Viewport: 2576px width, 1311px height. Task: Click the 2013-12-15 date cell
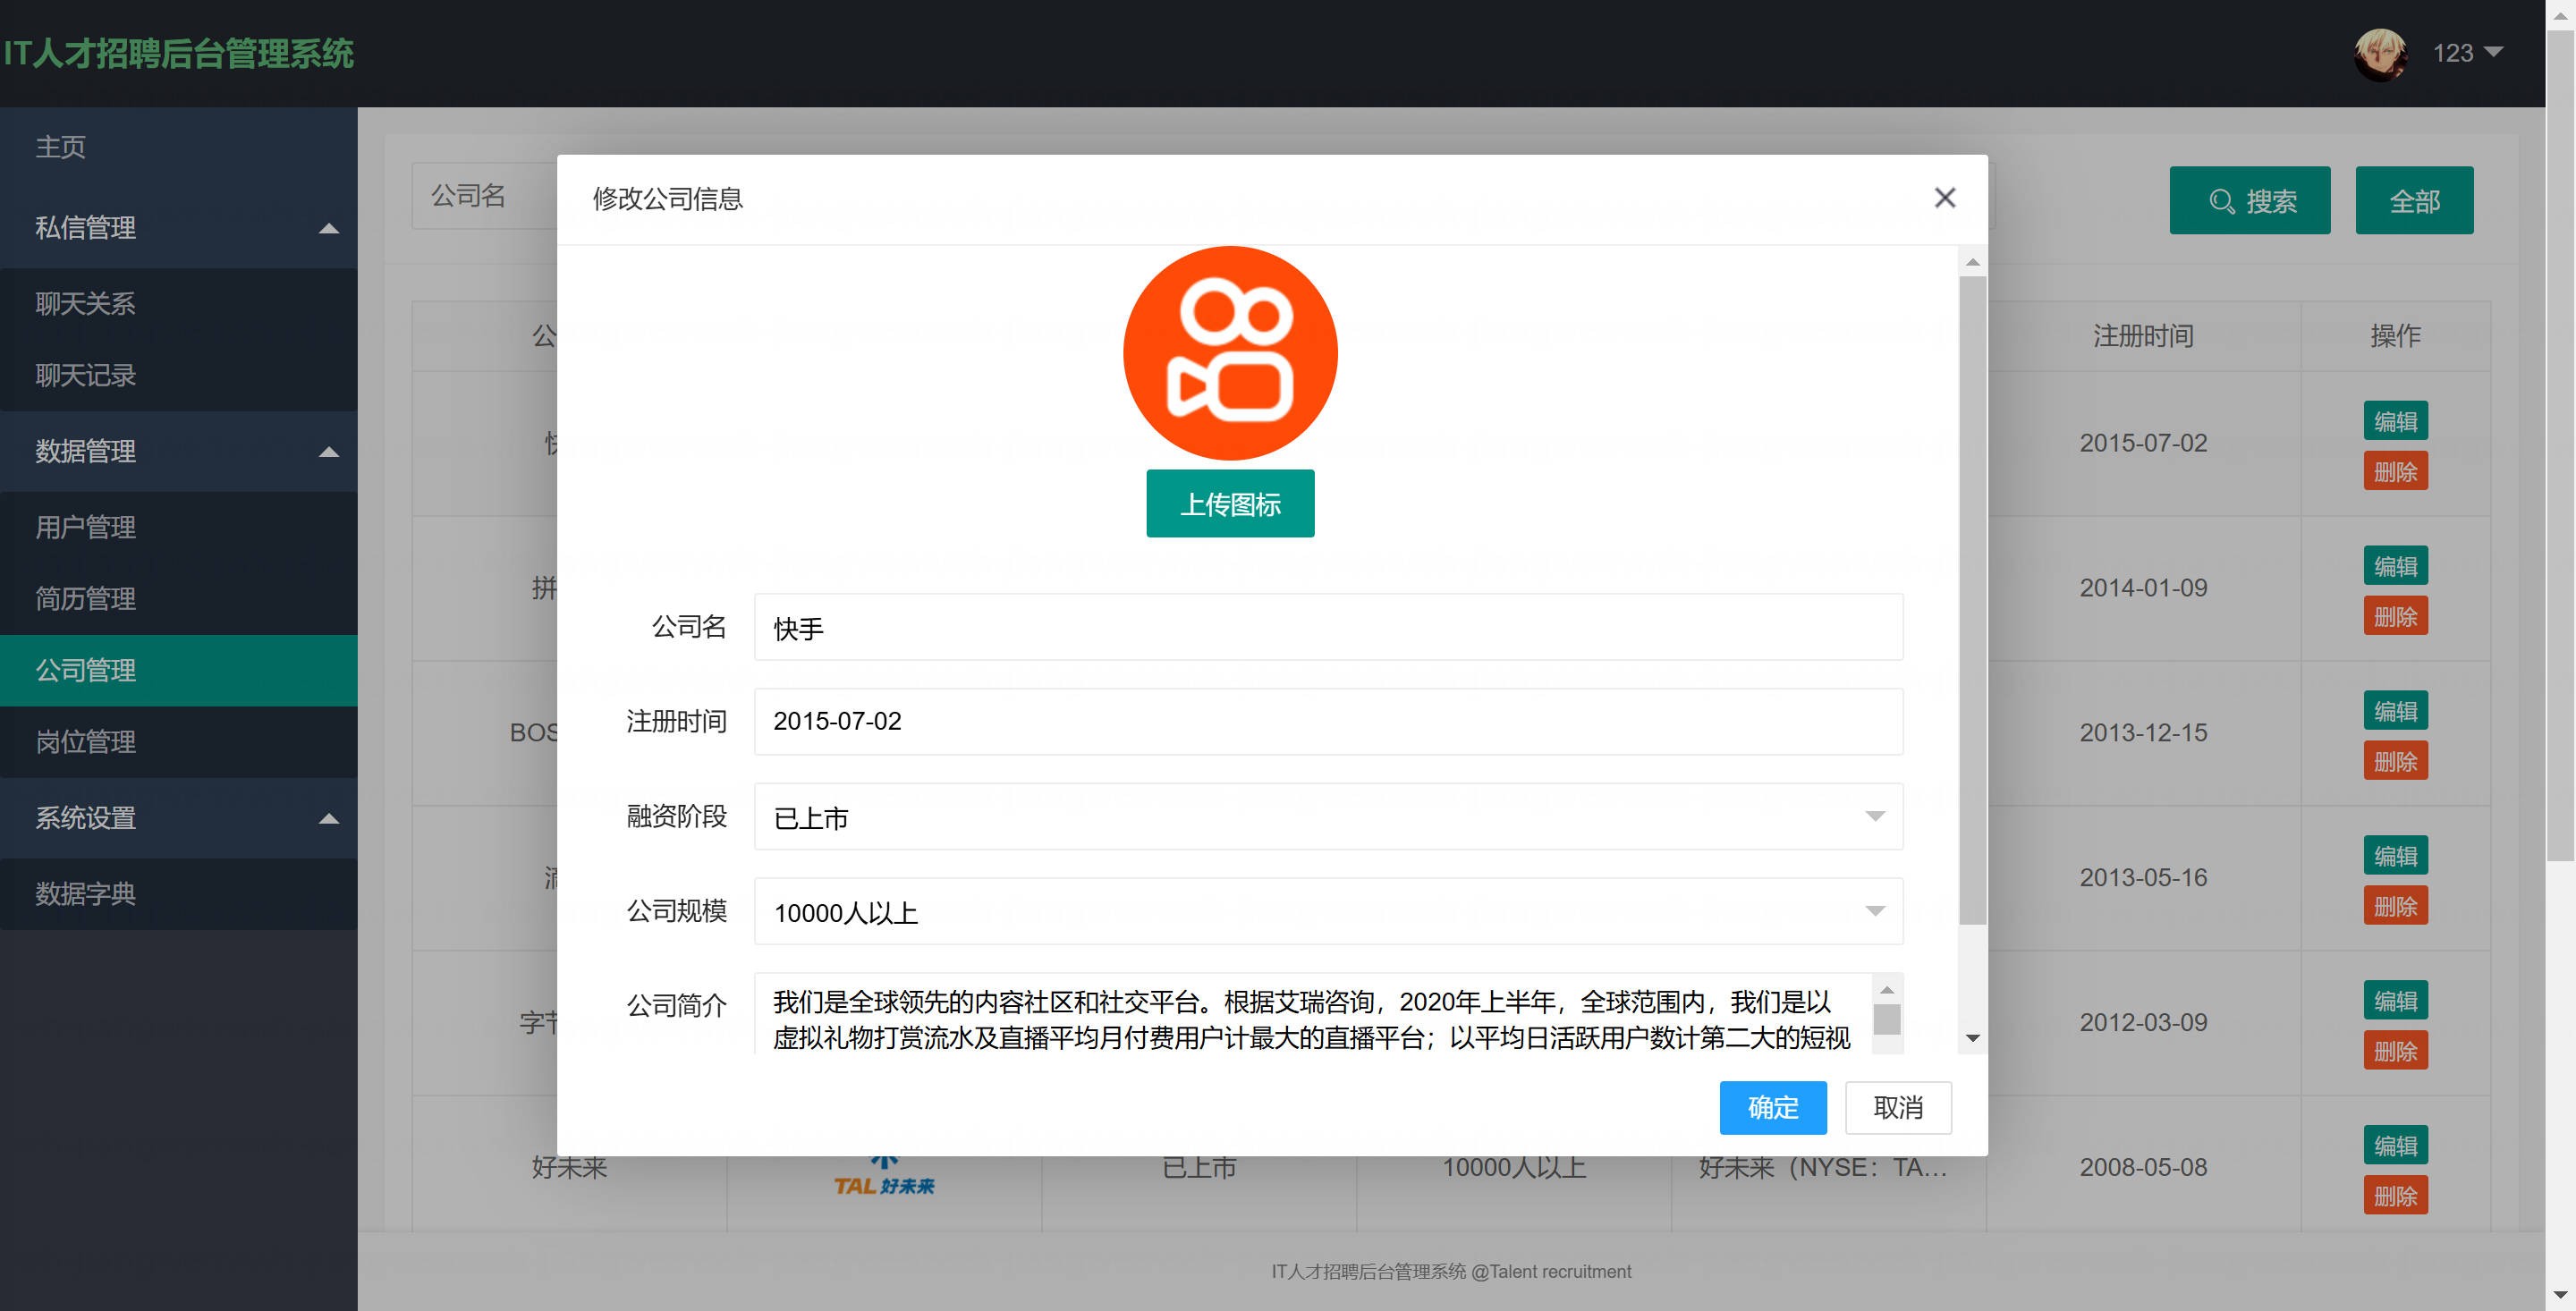coord(2143,733)
